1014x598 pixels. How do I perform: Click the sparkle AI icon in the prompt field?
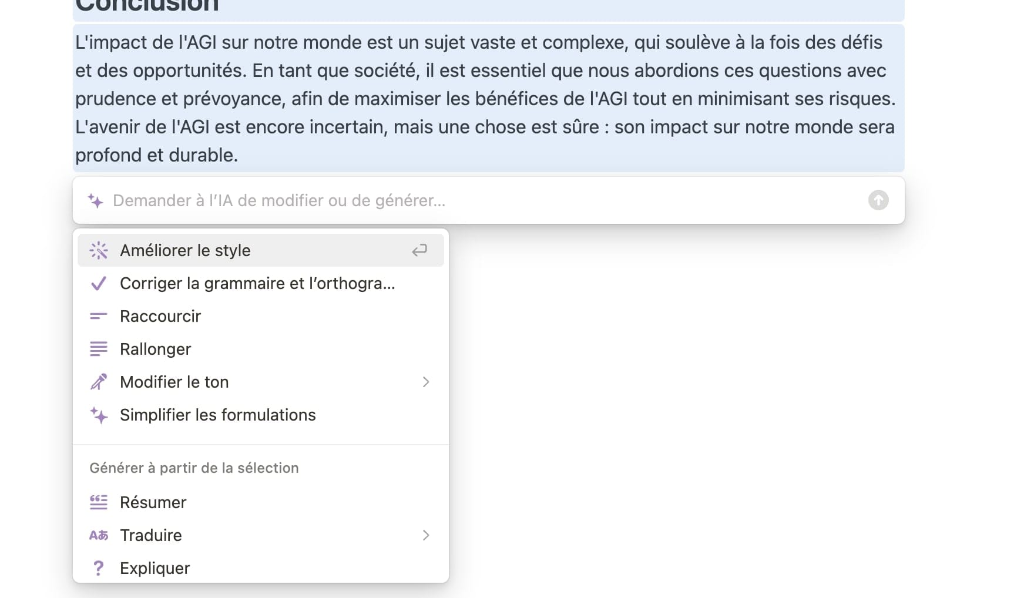click(x=95, y=201)
